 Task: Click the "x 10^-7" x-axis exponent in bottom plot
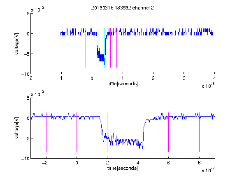click(208, 170)
